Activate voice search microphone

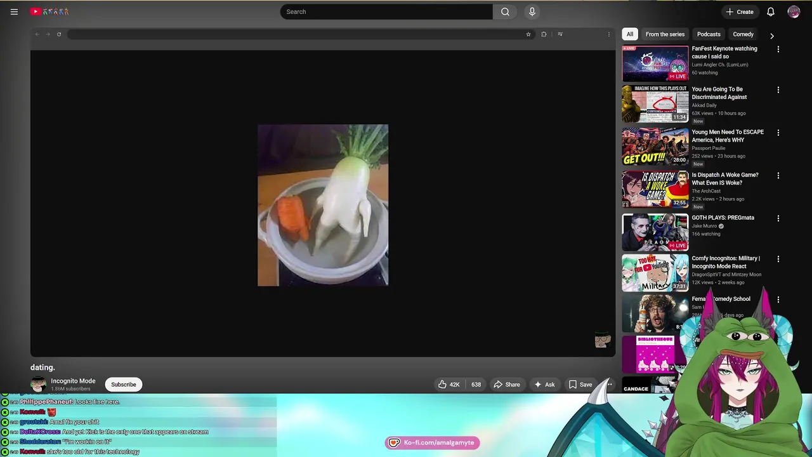532,11
